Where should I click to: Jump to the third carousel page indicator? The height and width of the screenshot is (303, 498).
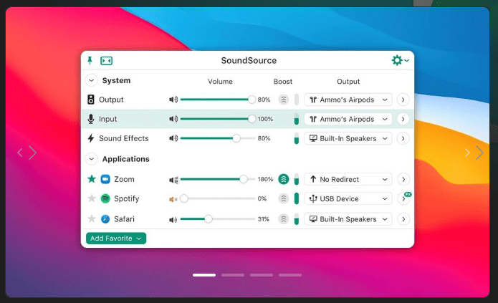coord(262,275)
